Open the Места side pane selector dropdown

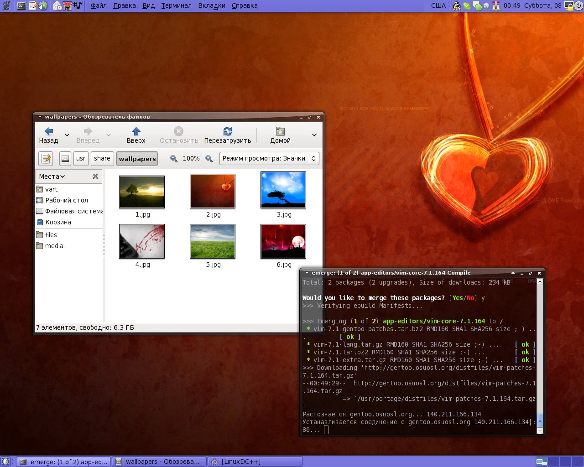click(x=52, y=176)
